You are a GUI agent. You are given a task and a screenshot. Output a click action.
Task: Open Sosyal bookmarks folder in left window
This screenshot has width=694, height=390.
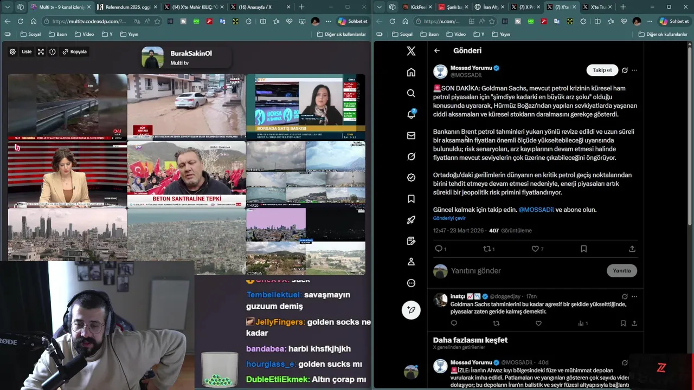(x=30, y=34)
